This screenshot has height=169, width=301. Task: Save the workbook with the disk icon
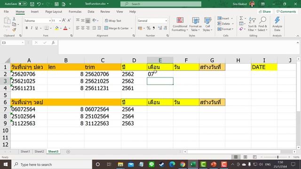click(32, 4)
